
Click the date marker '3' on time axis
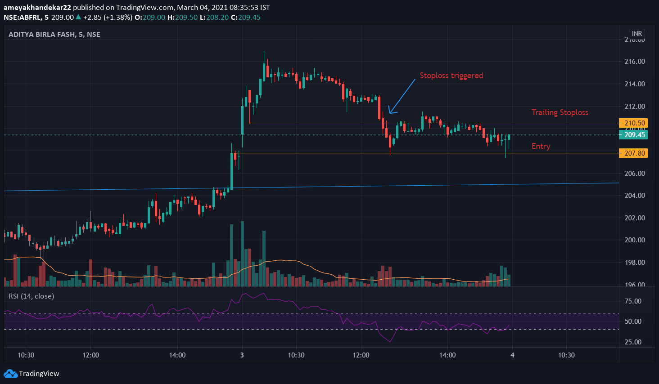[x=242, y=355]
